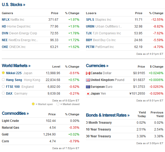The image size is (165, 152).
Task: Click the 10 Year Treasury link
Action: coord(98,129)
